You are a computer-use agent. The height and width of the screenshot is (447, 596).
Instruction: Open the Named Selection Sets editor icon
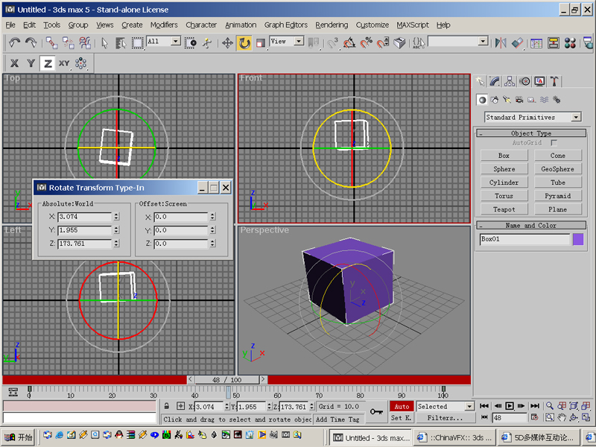419,42
